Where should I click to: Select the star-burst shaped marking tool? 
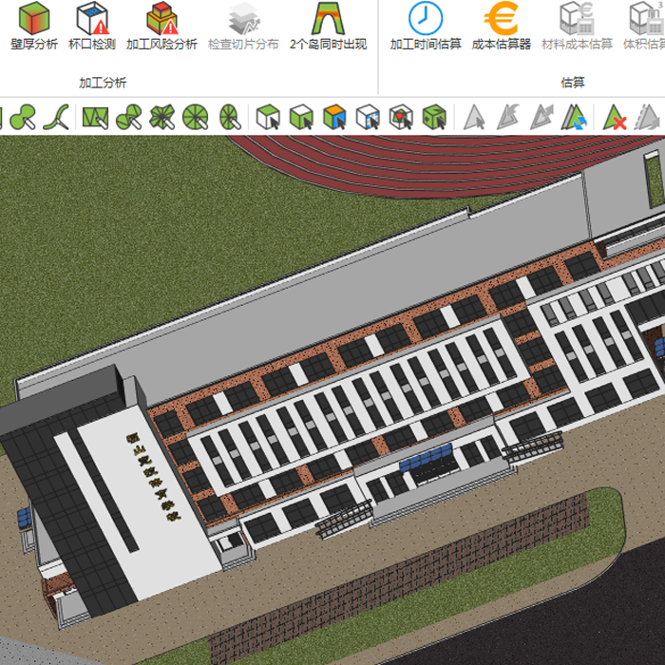pos(162,117)
